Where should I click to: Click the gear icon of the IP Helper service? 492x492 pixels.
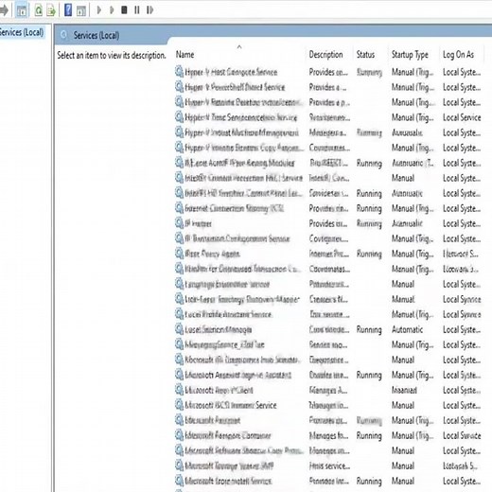179,223
